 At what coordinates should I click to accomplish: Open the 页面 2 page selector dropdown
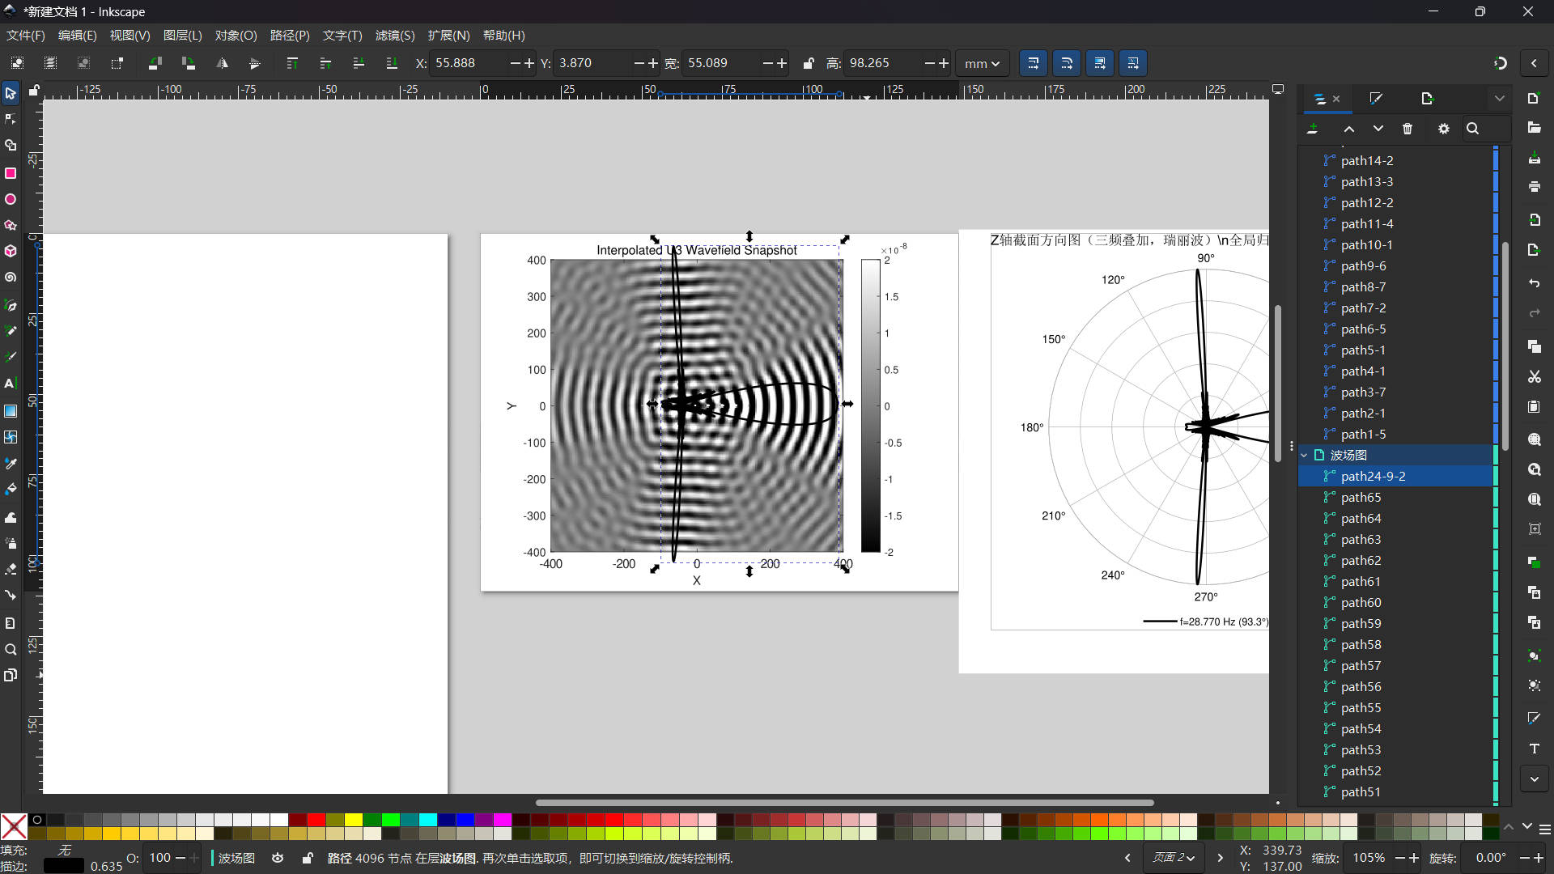coord(1174,858)
